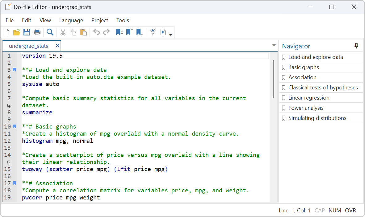Viewport: 365px width, 217px height.
Task: Click the editor vertical scrollbar thumb
Action: click(273, 79)
